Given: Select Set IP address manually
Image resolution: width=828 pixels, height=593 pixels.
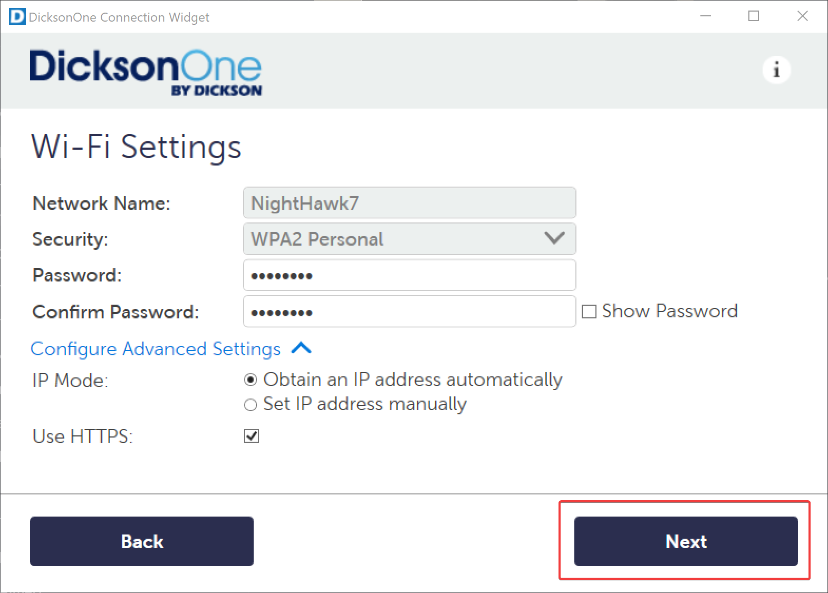Looking at the screenshot, I should click(x=250, y=404).
